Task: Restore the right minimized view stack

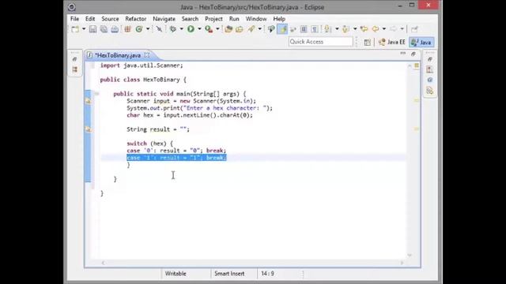Action: click(x=430, y=59)
